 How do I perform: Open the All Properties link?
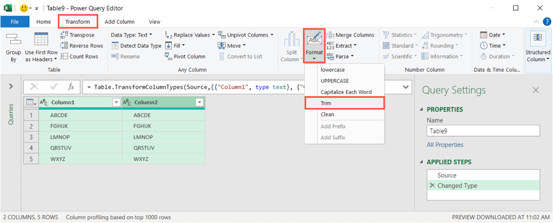(444, 145)
